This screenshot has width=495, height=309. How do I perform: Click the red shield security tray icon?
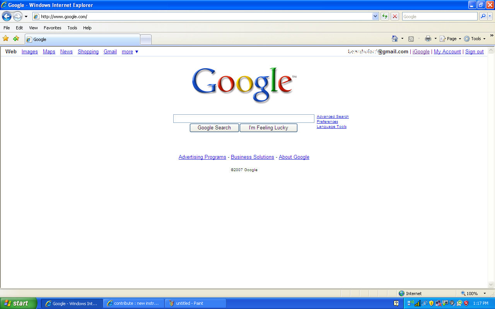(466, 303)
